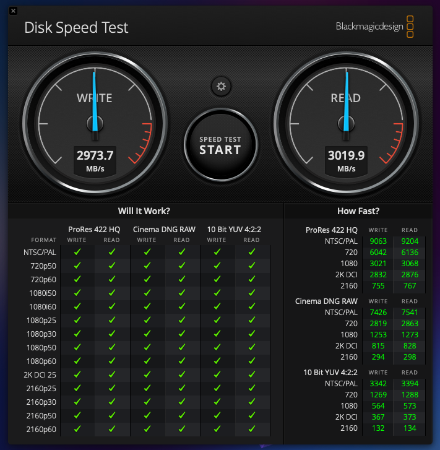Viewport: 440px width, 450px height.
Task: Close the Disk Speed Test window
Action: pyautogui.click(x=14, y=11)
